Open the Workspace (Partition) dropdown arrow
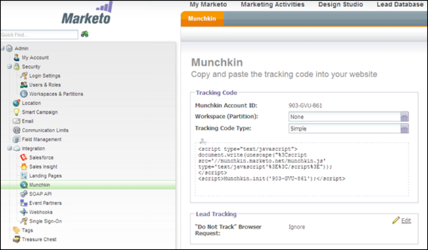The height and width of the screenshot is (250, 428). pyautogui.click(x=404, y=116)
